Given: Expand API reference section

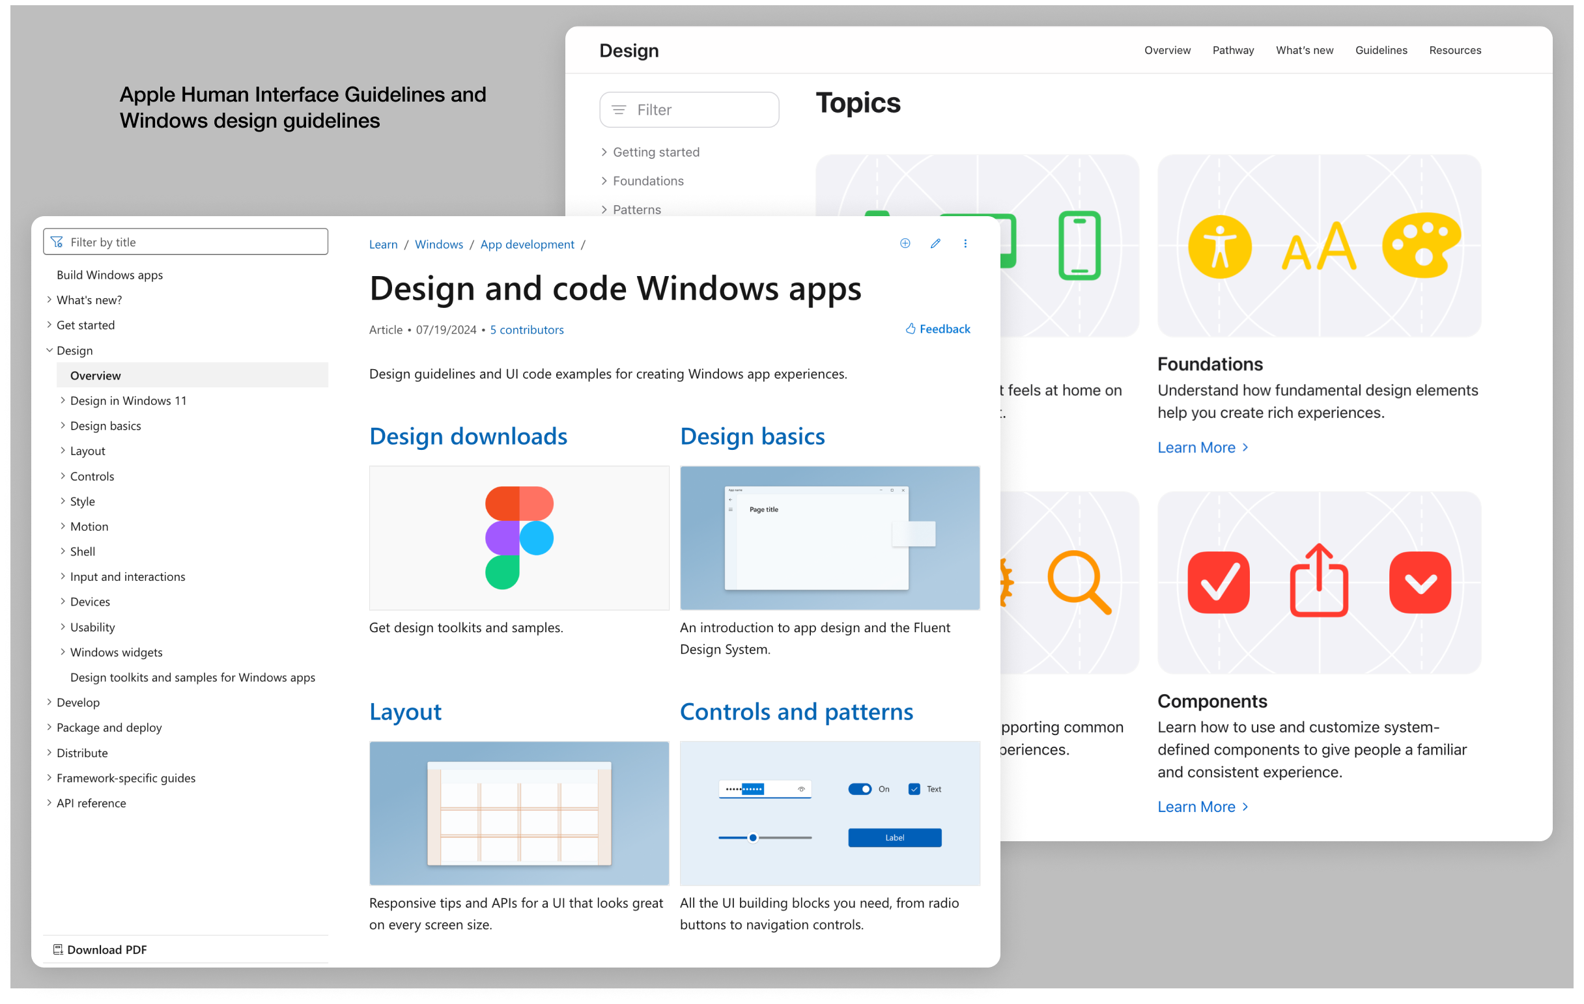Looking at the screenshot, I should (49, 803).
